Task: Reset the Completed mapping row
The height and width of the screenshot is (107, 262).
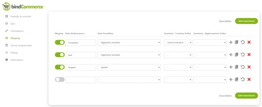Action: pos(243,42)
